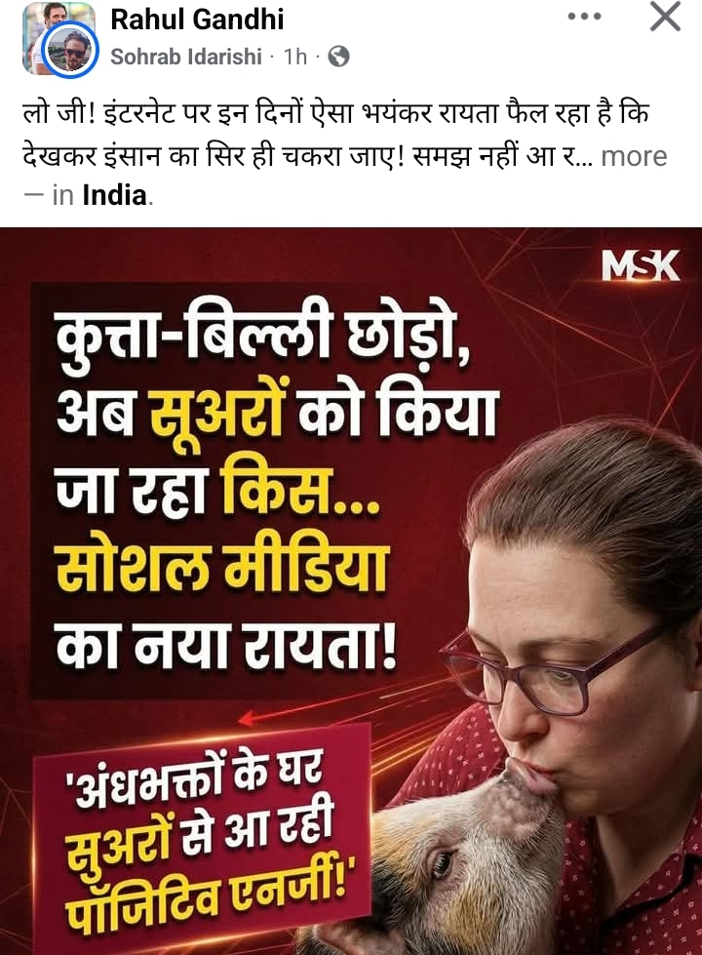This screenshot has height=955, width=702.
Task: Open the Rahul Gandhi page name
Action: tap(197, 20)
